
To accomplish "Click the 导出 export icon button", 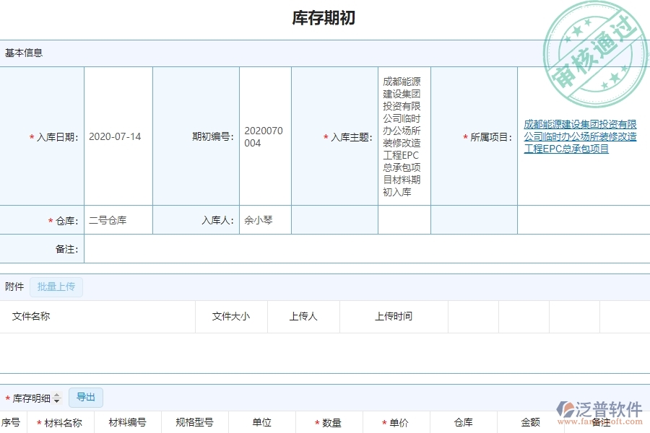I will coord(85,398).
